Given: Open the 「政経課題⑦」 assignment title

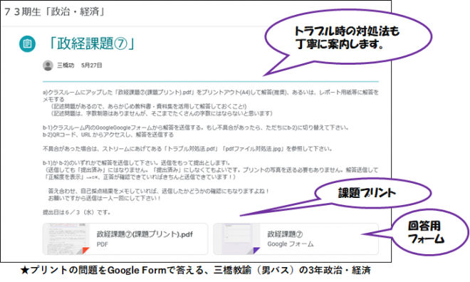Looking at the screenshot, I should [90, 43].
